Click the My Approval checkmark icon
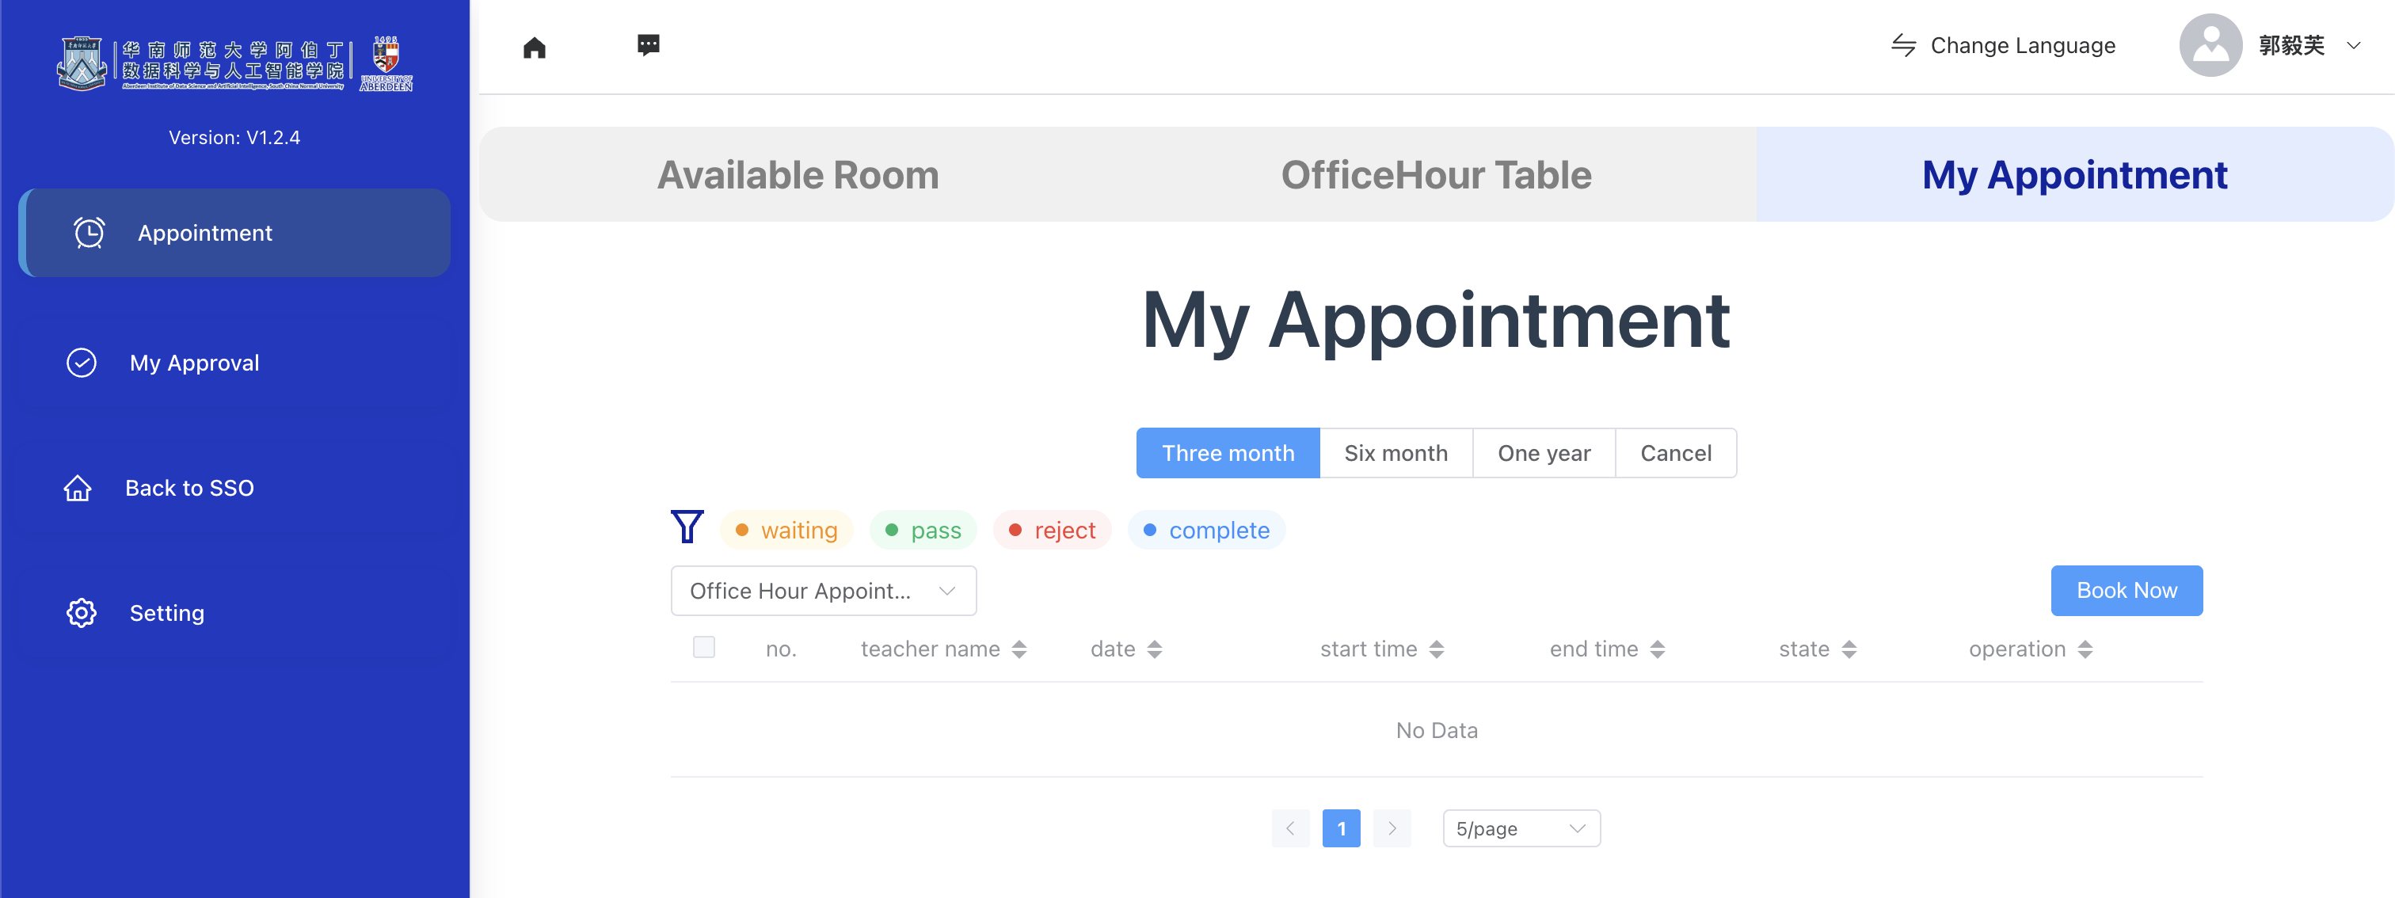Viewport: 2395px width, 898px height. (x=81, y=363)
